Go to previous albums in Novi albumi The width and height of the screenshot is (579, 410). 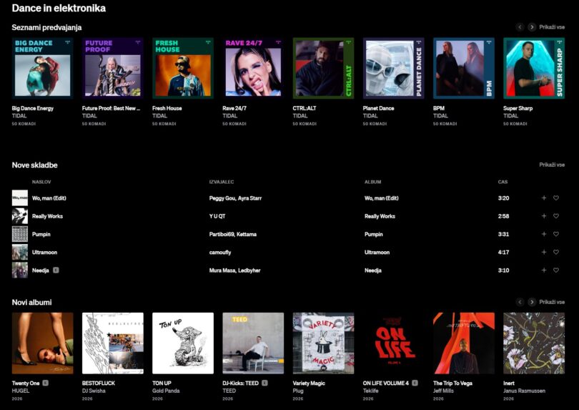(x=520, y=302)
